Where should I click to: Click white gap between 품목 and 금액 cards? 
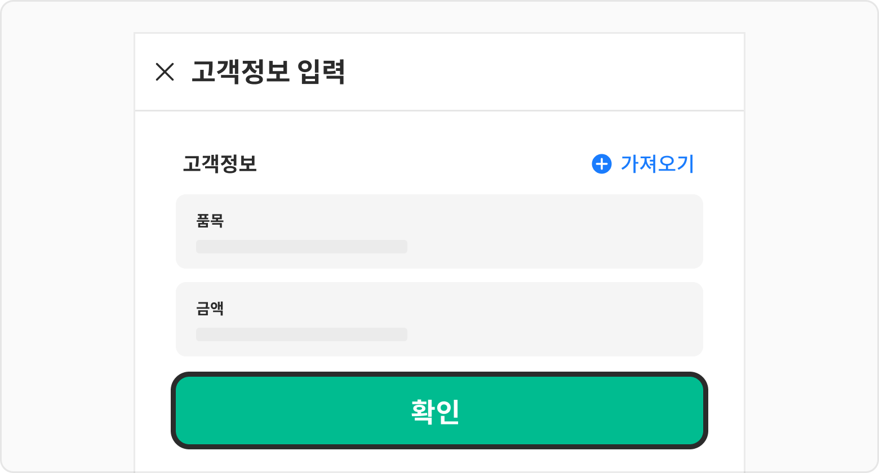pyautogui.click(x=439, y=275)
